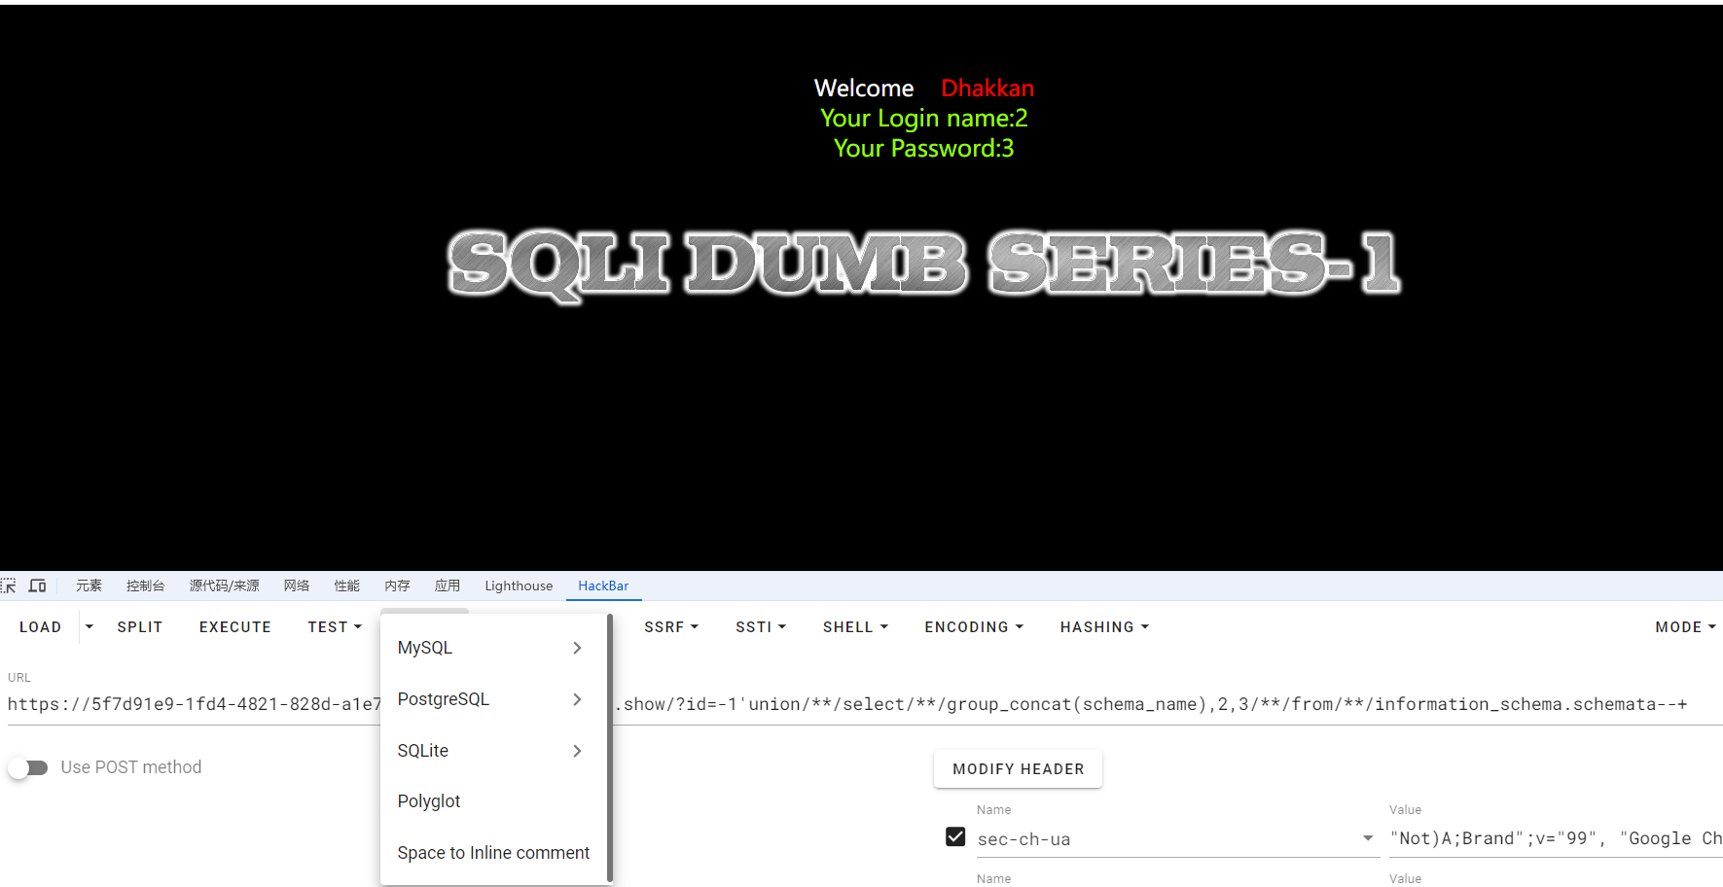Click the MODIFY HEADER button
Screen dimensions: 1723x887
pyautogui.click(x=1018, y=768)
